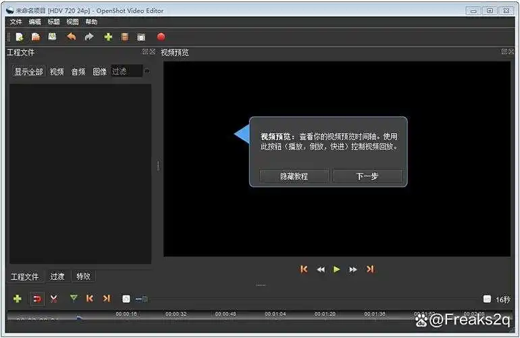Image resolution: width=520 pixels, height=338 pixels.
Task: Add a track with the timeline plus icon
Action: (x=18, y=298)
